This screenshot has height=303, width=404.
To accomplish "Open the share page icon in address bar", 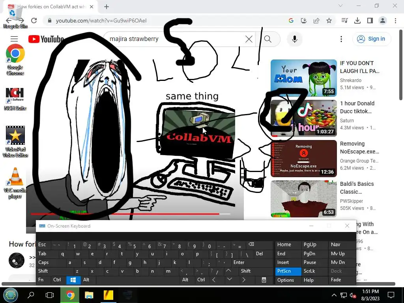I will 316,21.
